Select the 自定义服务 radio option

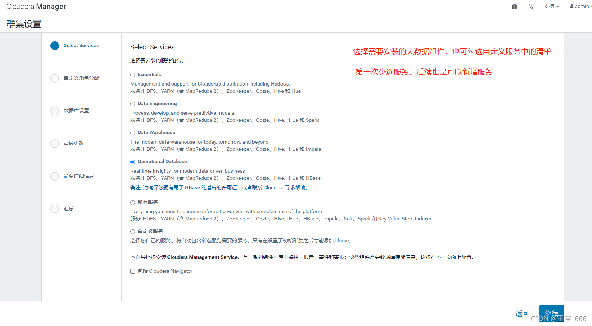click(133, 231)
